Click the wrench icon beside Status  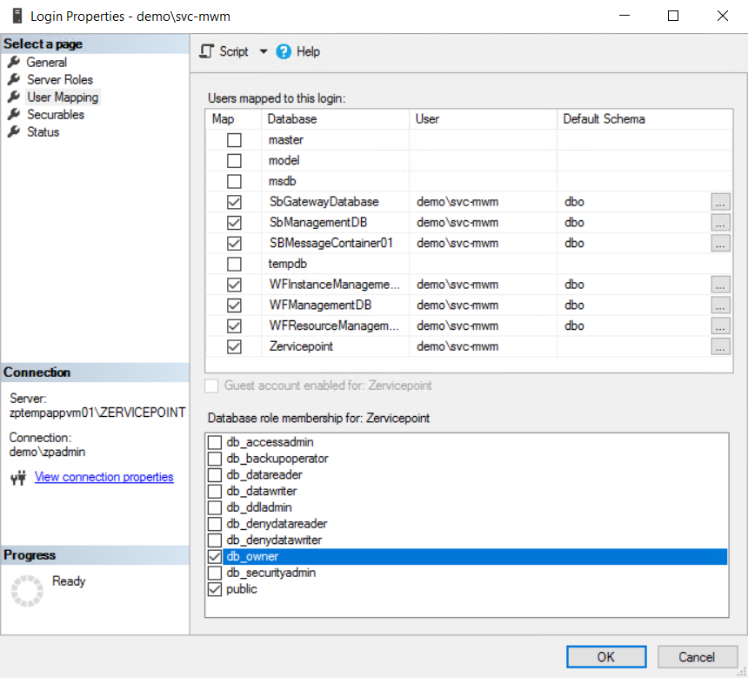(13, 132)
